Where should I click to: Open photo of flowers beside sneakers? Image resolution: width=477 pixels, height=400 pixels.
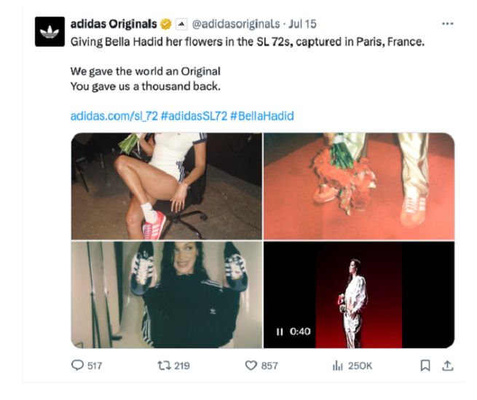coord(358,186)
